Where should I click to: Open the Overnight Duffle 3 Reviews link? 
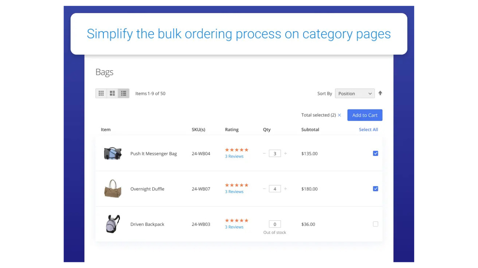[234, 192]
